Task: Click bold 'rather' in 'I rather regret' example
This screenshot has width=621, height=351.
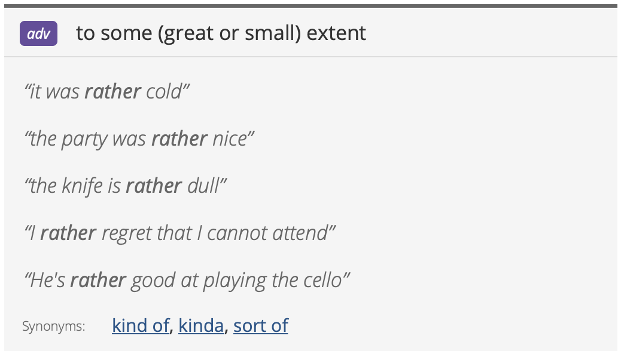Action: point(68,233)
